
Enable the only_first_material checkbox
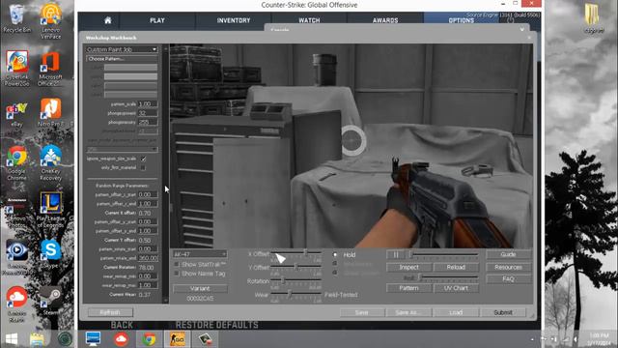pyautogui.click(x=143, y=167)
